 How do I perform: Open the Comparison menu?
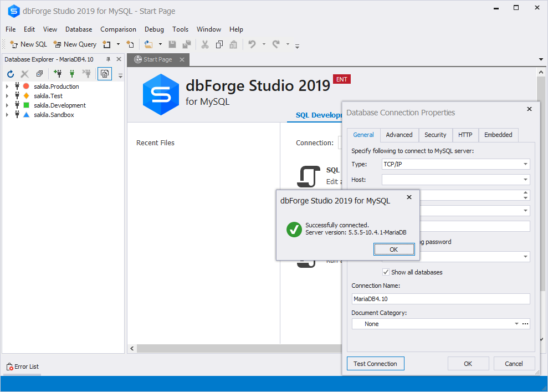(x=118, y=29)
